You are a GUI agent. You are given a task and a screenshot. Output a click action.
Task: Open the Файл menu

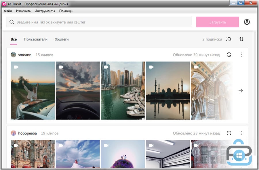click(x=8, y=11)
